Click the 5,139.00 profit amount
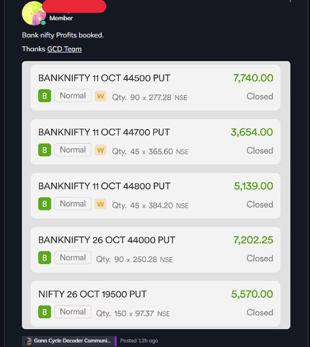This screenshot has width=310, height=347. click(x=253, y=186)
